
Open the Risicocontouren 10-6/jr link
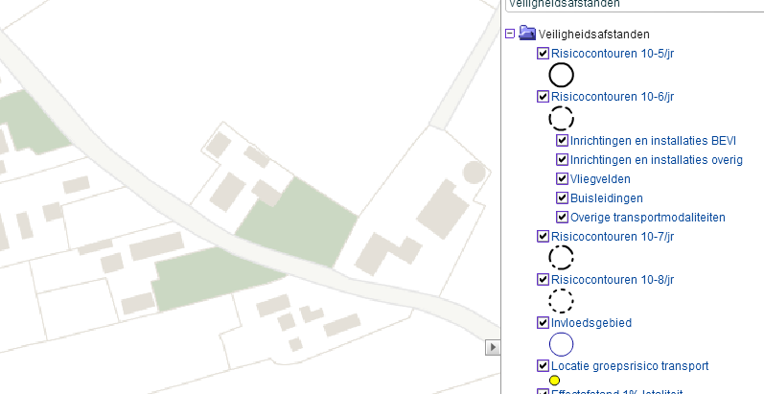(x=613, y=97)
